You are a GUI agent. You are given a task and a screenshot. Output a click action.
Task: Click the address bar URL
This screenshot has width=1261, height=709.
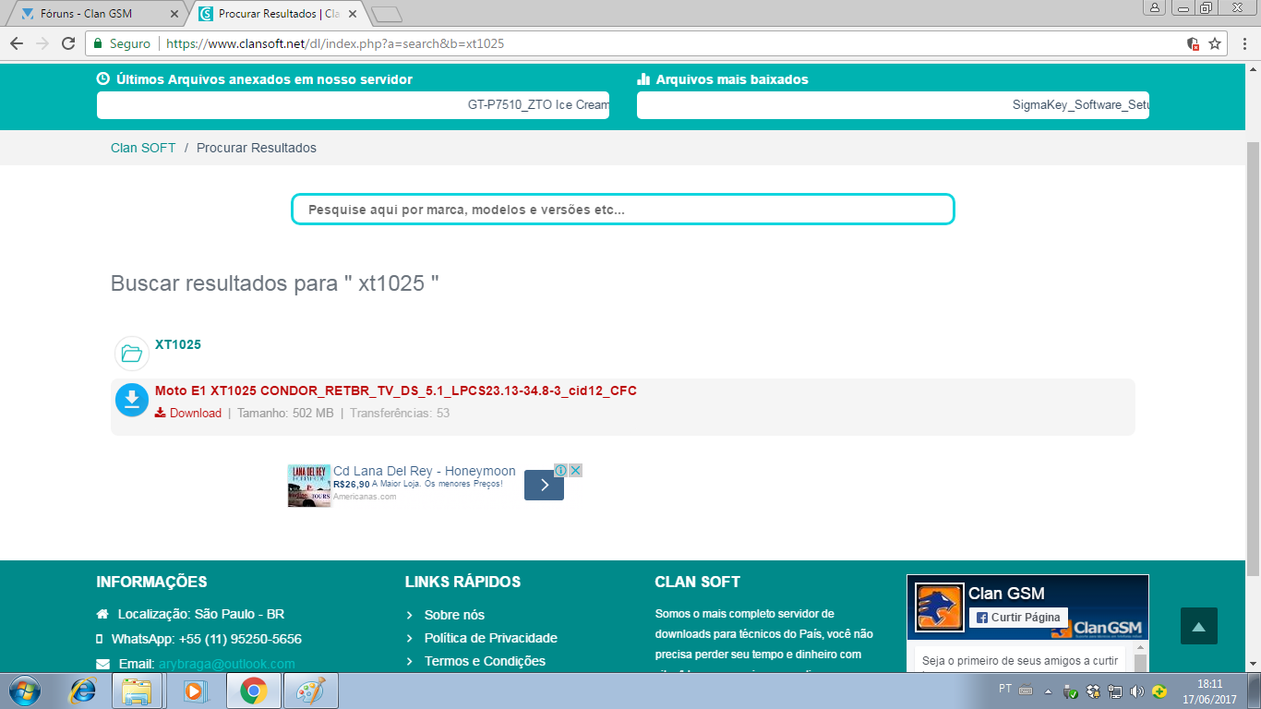(x=335, y=43)
